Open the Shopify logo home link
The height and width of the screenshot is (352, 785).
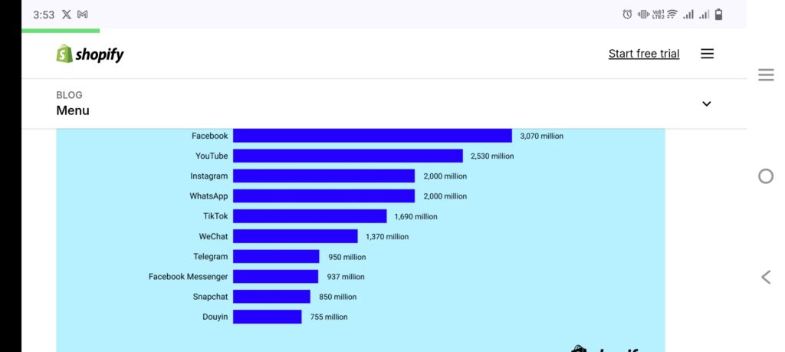[90, 54]
